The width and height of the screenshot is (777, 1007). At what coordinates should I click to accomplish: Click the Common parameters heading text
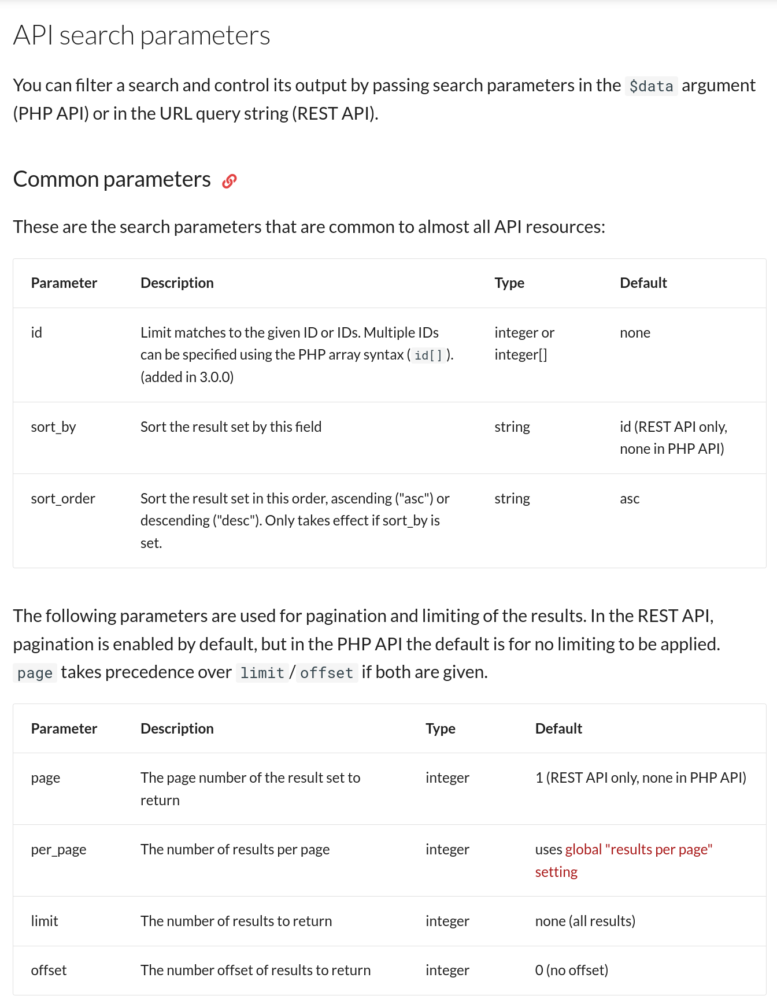(x=112, y=179)
